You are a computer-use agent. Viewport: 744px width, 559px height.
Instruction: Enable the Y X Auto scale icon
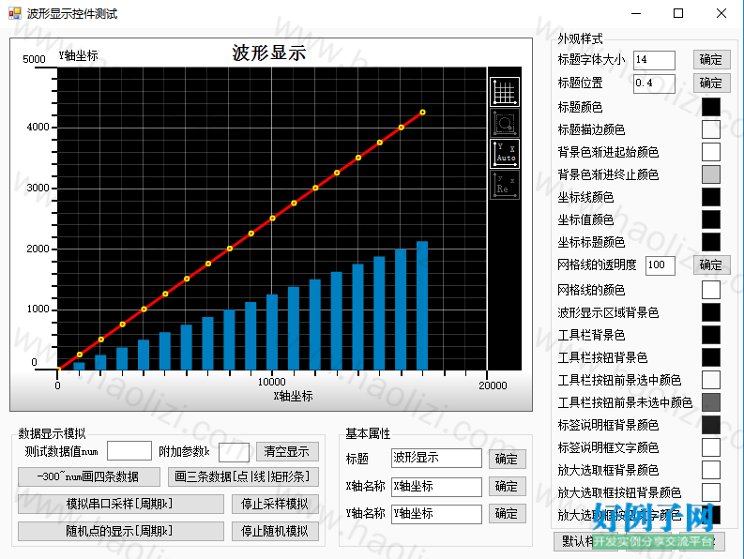pyautogui.click(x=505, y=154)
